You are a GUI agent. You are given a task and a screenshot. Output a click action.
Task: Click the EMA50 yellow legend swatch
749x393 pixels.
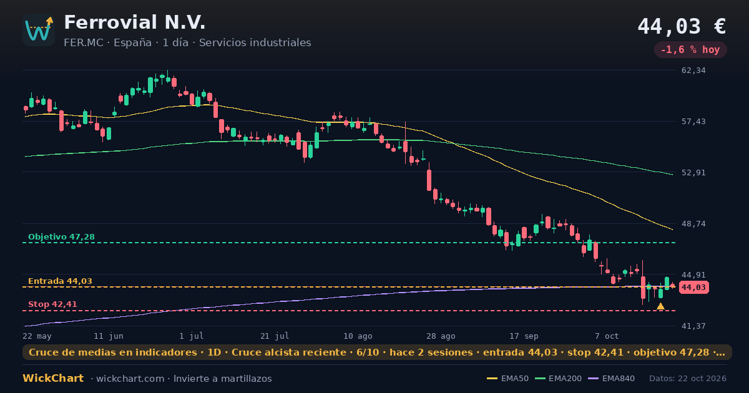[492, 379]
